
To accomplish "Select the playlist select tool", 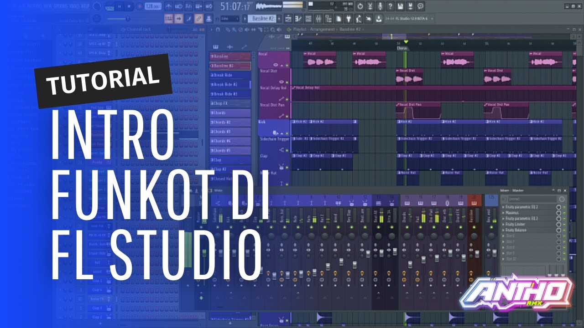I will click(266, 30).
